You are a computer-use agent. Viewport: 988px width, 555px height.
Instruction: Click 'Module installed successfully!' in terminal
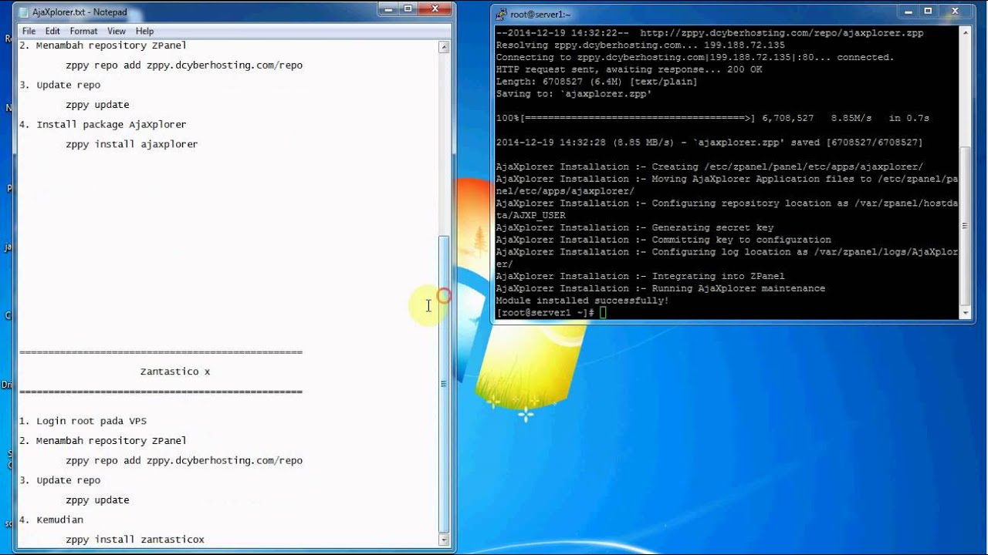click(x=582, y=301)
